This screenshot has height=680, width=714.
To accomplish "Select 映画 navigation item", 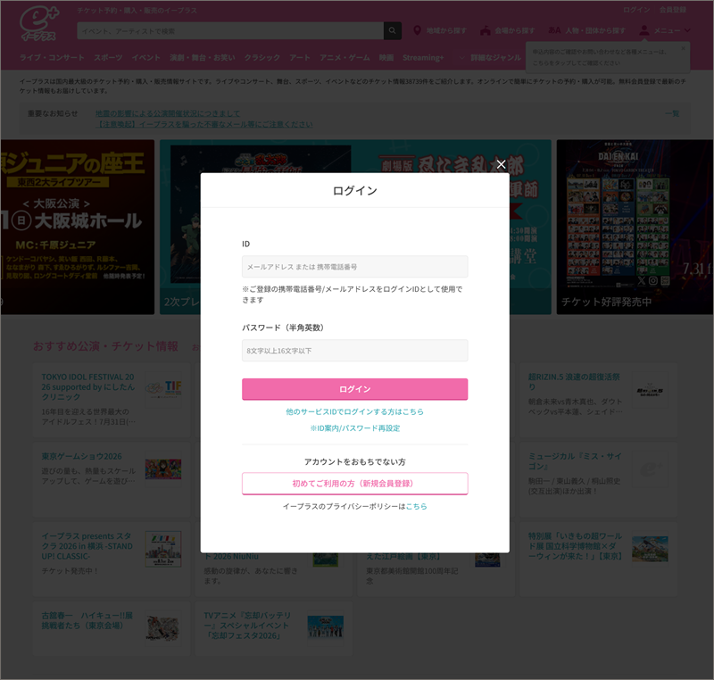I will [386, 57].
